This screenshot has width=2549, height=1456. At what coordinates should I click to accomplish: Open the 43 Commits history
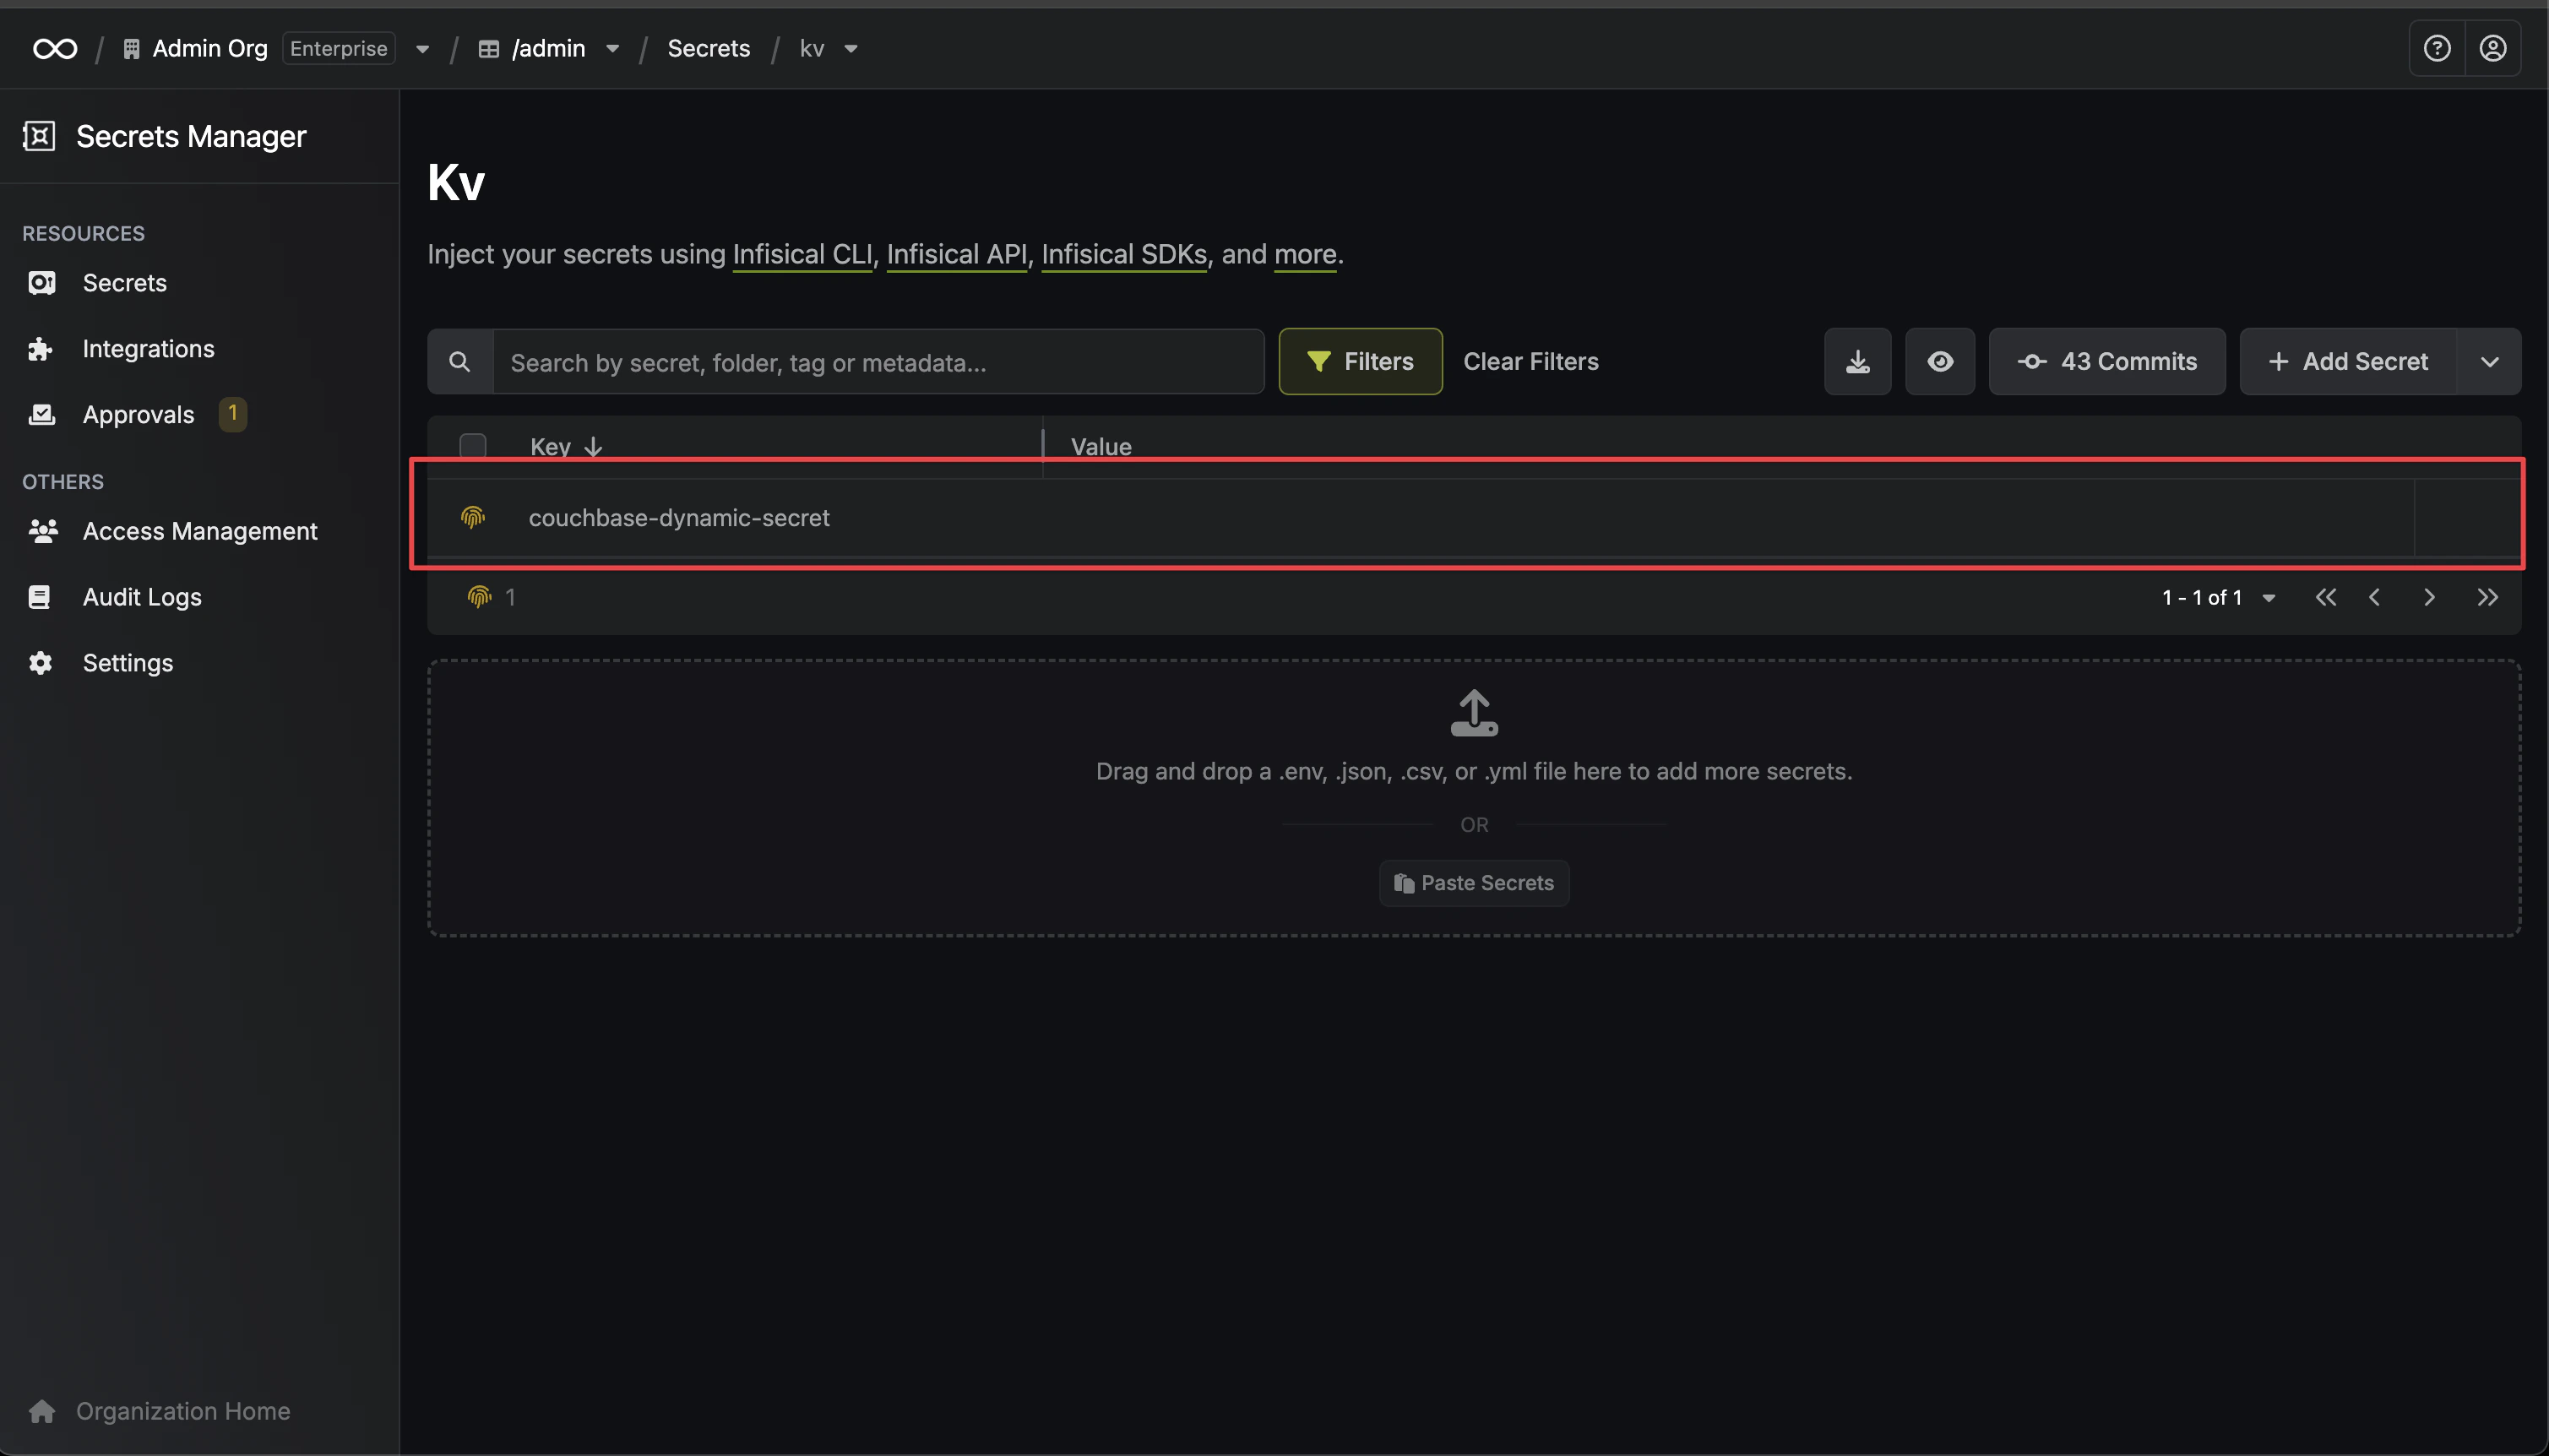[x=2107, y=362]
